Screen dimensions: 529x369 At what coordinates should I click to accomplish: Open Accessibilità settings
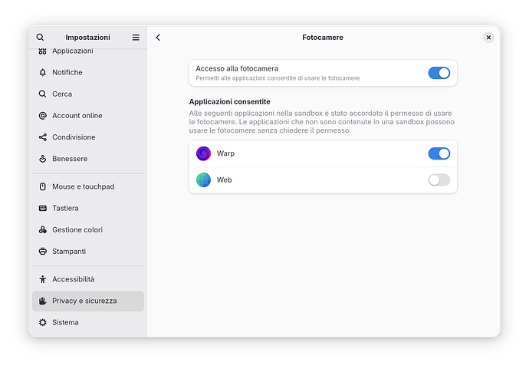point(73,279)
